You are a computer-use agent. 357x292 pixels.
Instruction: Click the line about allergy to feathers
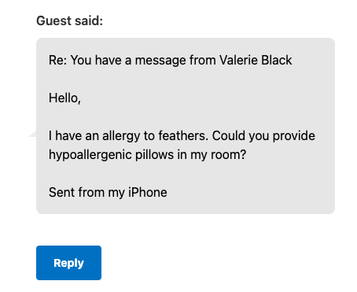point(182,136)
